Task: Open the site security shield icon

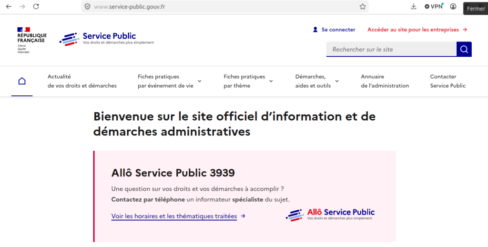Action: click(88, 7)
